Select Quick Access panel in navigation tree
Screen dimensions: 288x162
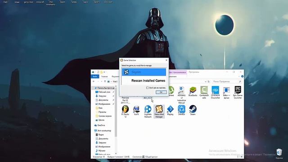pyautogui.click(x=104, y=88)
